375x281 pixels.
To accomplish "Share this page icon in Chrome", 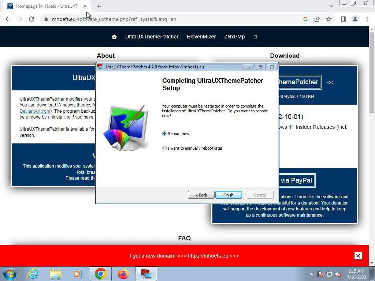I will tap(317, 19).
